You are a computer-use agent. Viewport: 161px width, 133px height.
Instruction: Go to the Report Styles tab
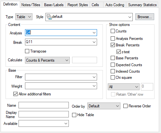pos(78,5)
